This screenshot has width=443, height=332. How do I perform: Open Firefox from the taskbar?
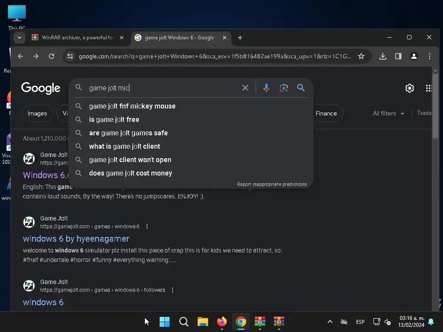222,322
